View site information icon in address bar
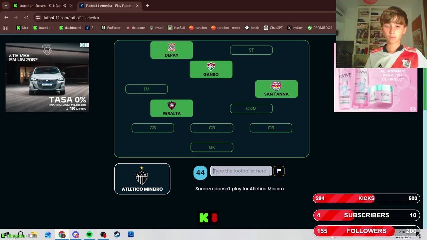The image size is (427, 240). point(38,18)
